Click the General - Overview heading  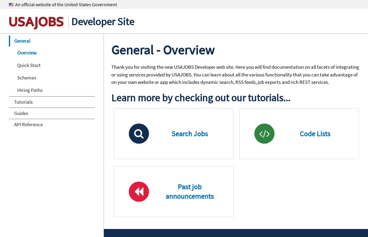(163, 50)
